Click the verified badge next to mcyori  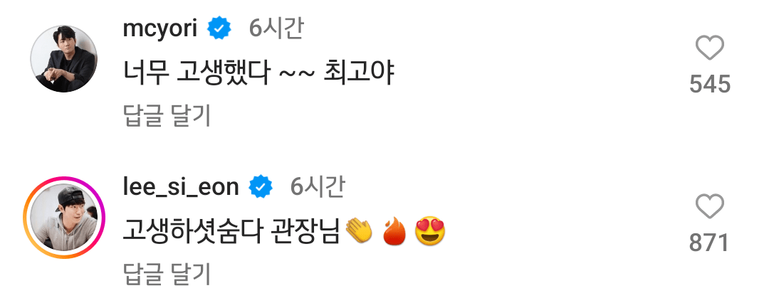click(219, 29)
